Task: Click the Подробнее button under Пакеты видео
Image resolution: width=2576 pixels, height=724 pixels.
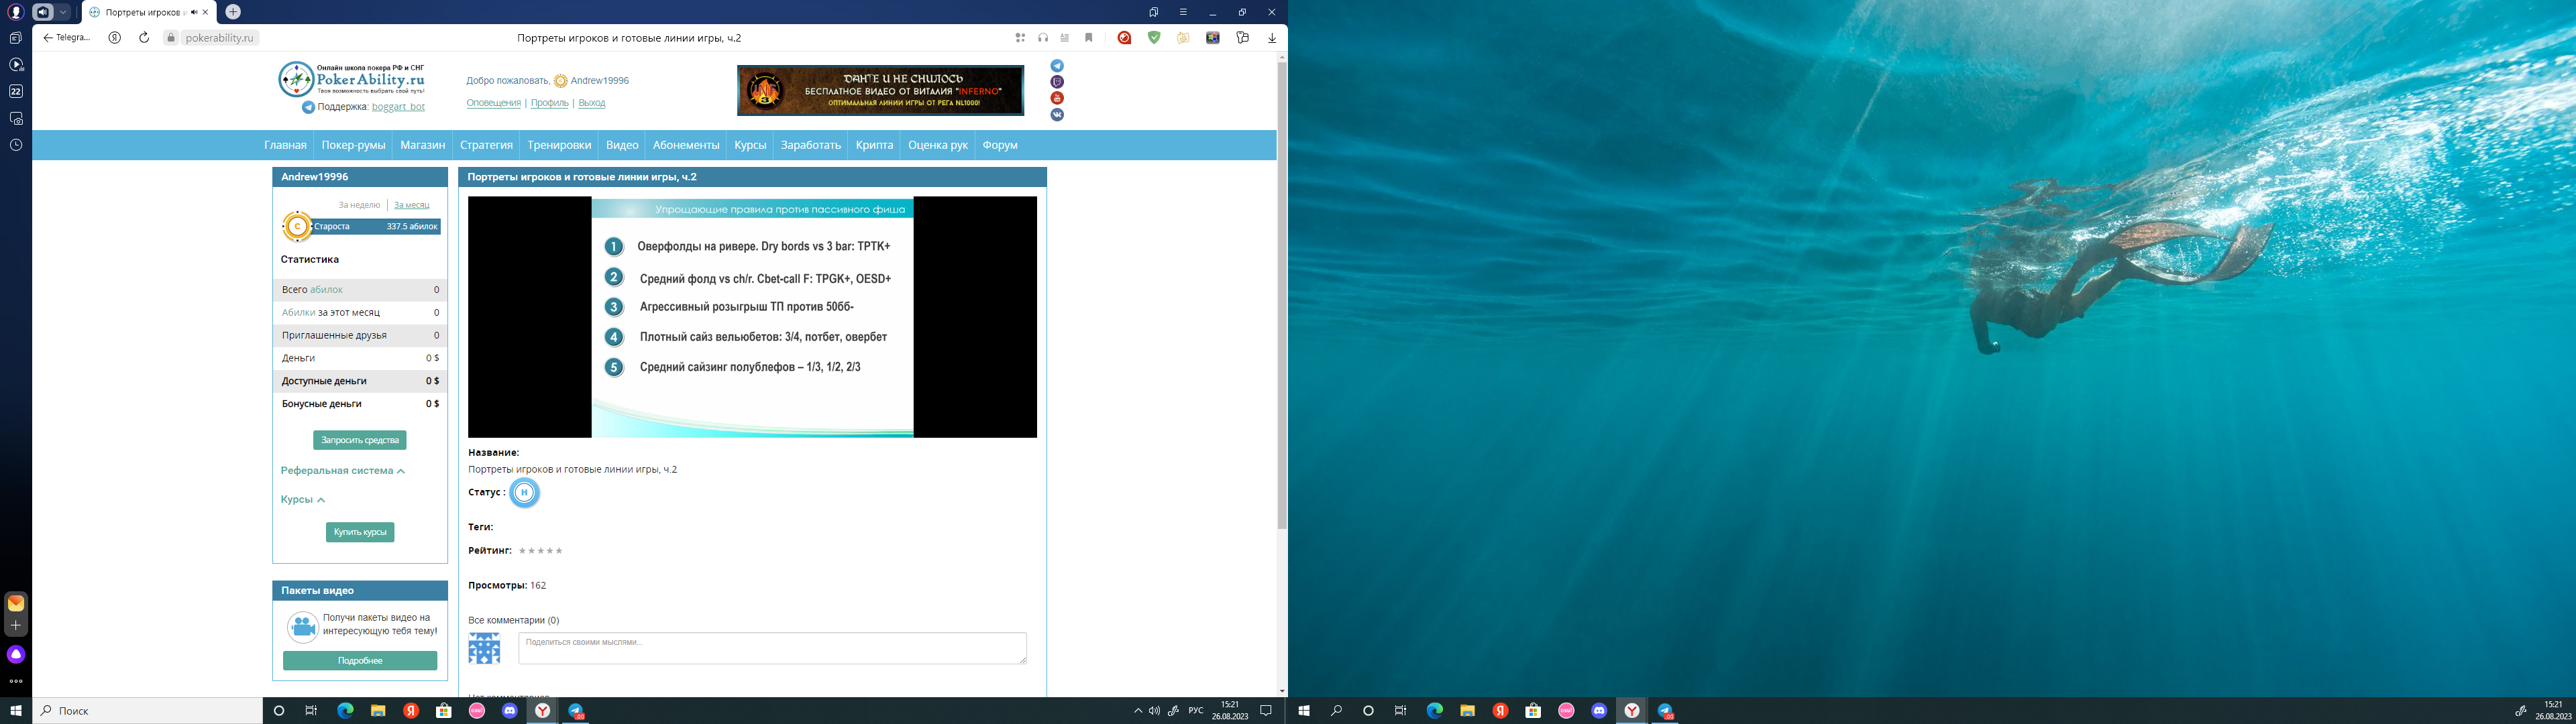Action: [x=360, y=661]
